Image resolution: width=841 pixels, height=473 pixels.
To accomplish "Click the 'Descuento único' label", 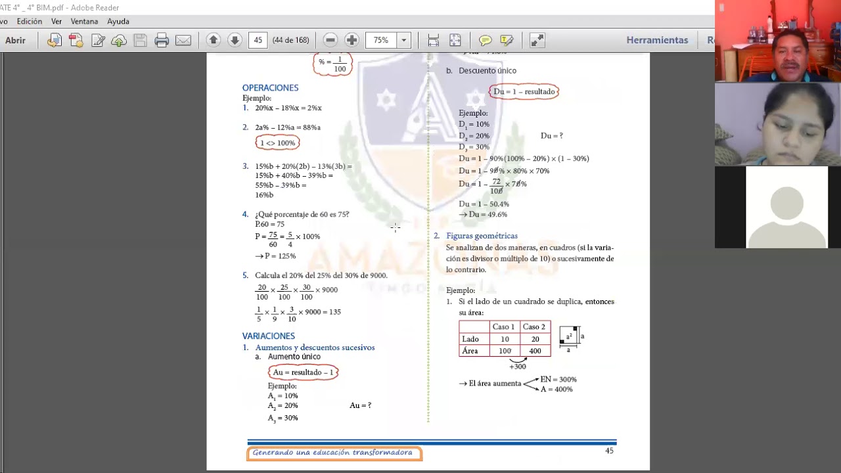I will 488,70.
